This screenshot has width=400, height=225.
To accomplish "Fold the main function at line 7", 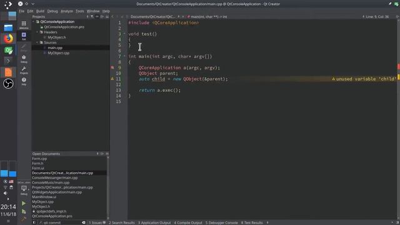I will (124, 56).
